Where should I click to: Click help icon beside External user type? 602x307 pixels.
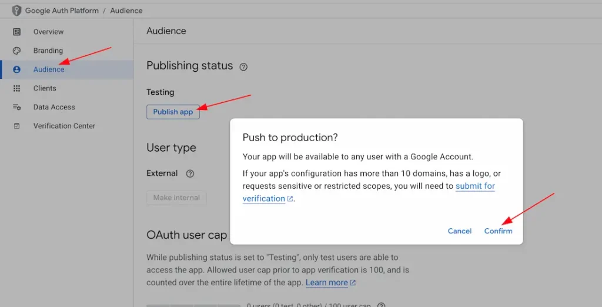tap(190, 173)
